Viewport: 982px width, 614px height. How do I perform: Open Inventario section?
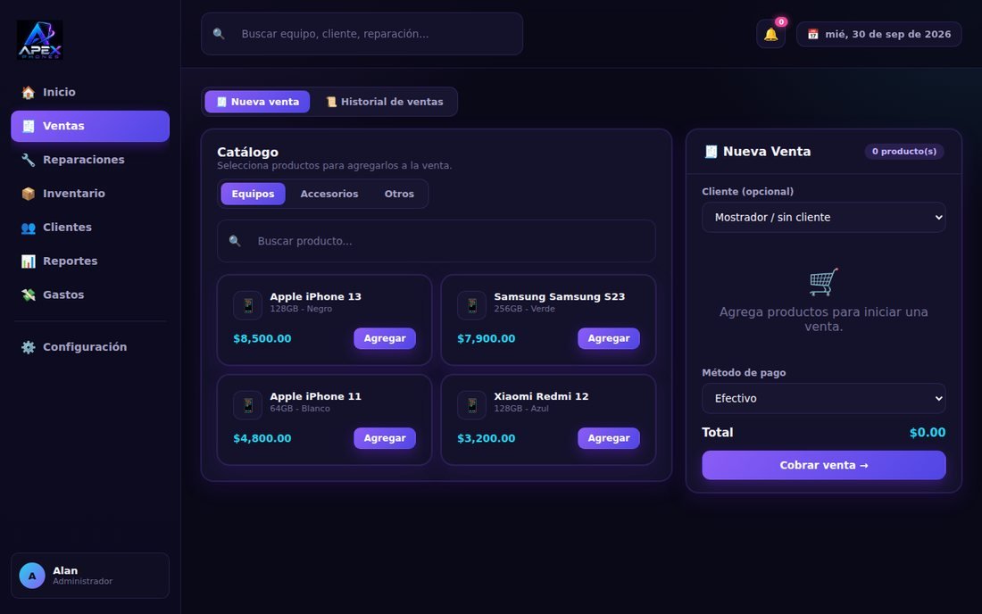point(90,194)
